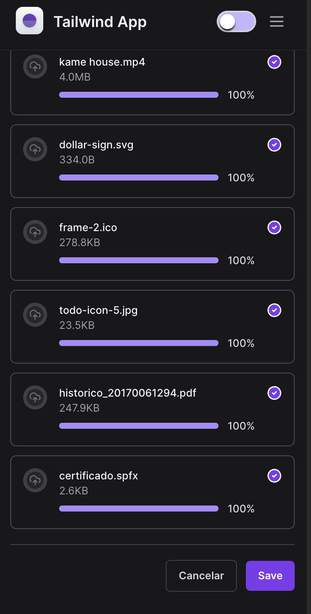Open the hamburger menu
Image resolution: width=311 pixels, height=614 pixels.
point(277,21)
